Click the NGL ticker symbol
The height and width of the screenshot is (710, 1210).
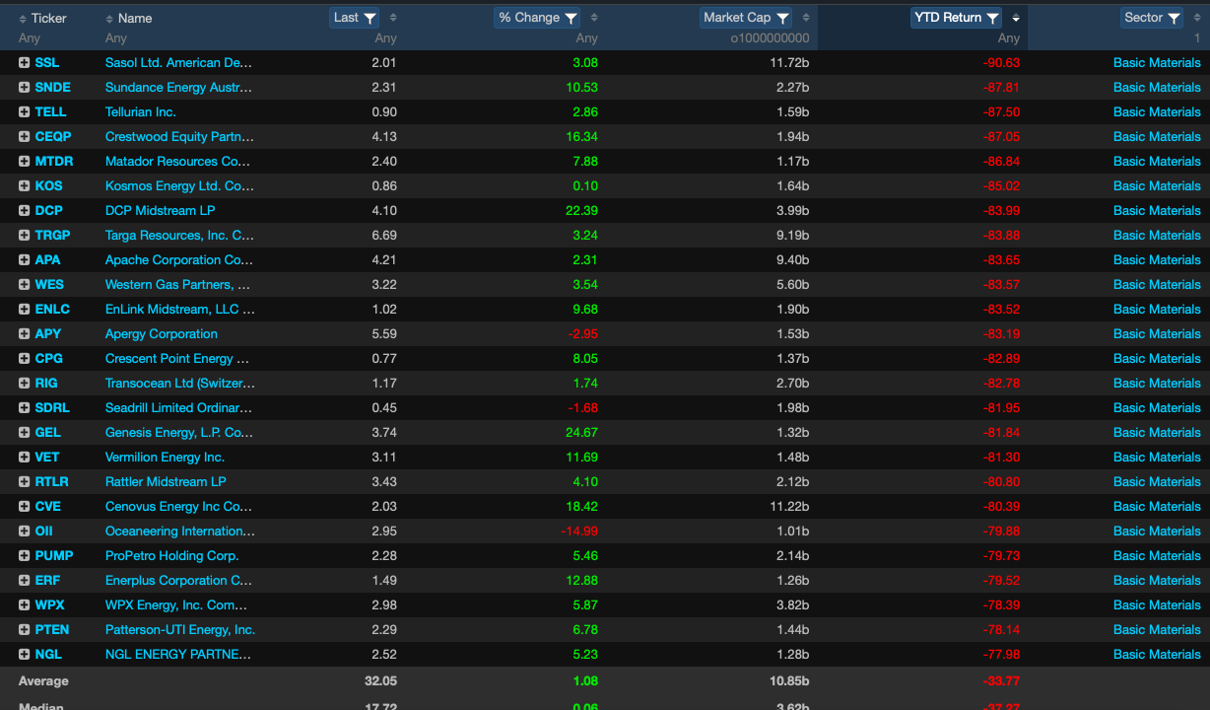(48, 654)
